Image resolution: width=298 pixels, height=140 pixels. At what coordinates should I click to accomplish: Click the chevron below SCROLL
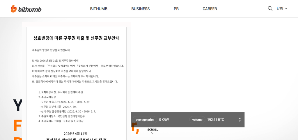pos(152,133)
